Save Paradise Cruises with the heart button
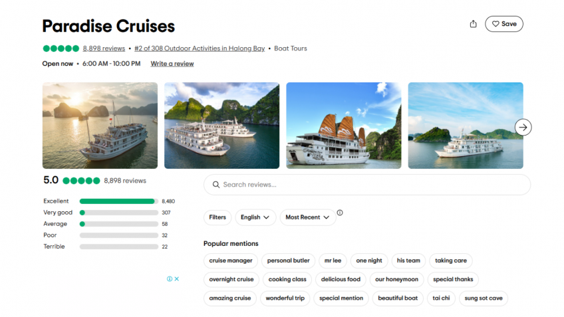This screenshot has height=317, width=564. (503, 24)
